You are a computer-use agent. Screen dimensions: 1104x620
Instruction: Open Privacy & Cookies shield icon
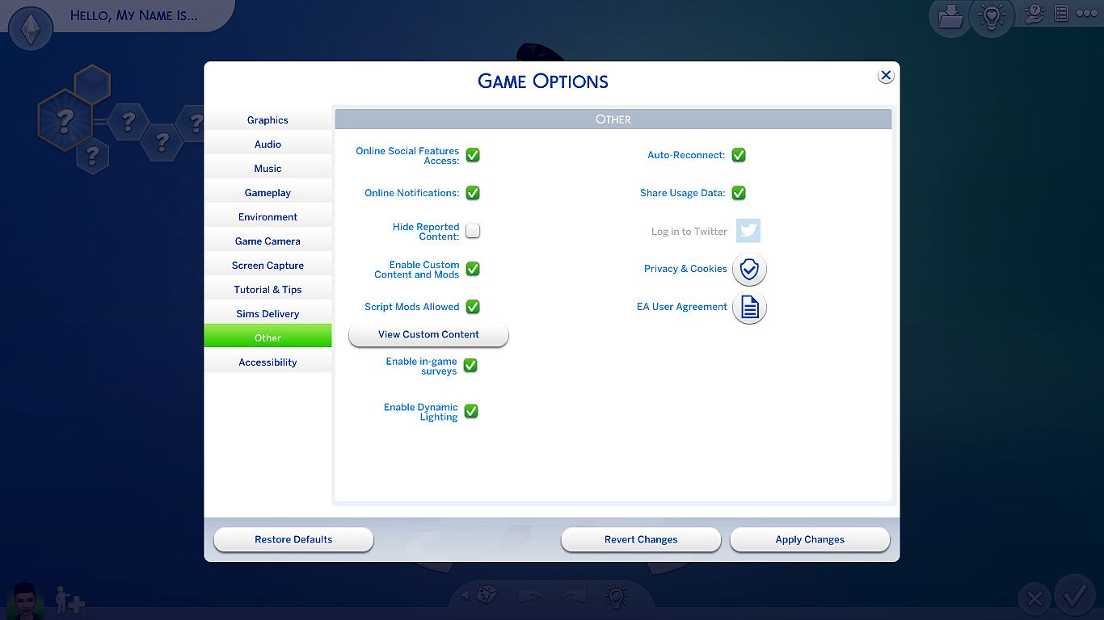coord(748,269)
